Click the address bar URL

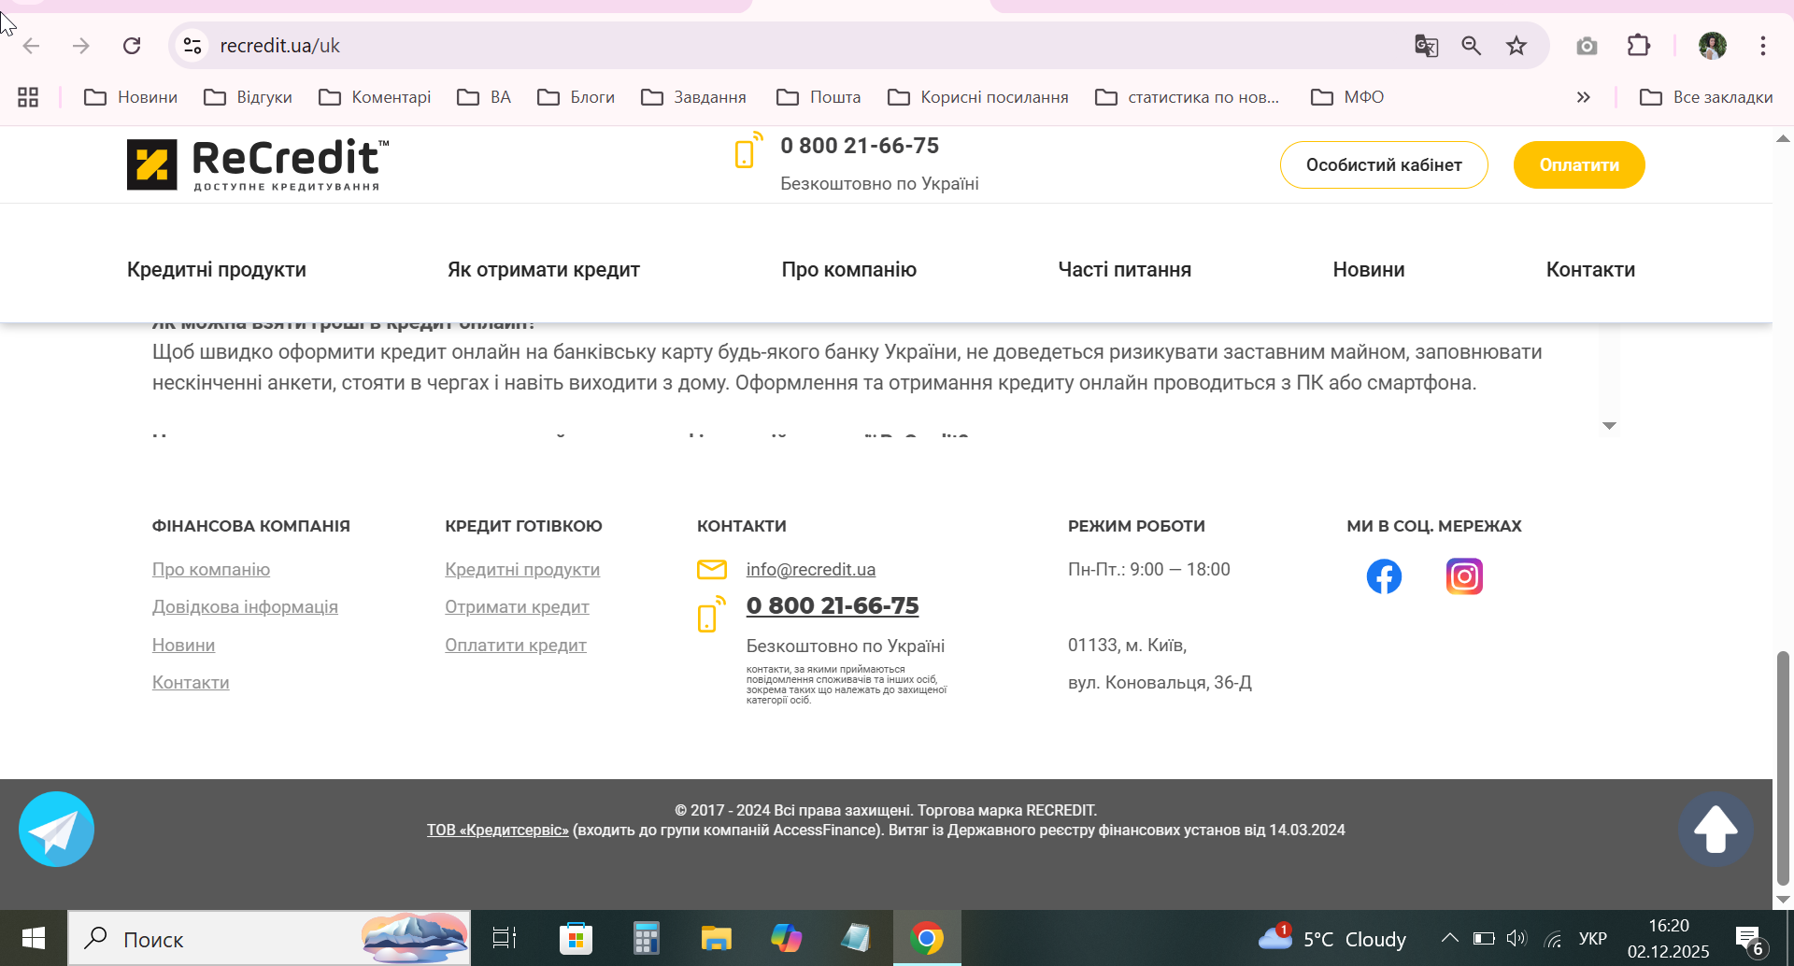[279, 46]
